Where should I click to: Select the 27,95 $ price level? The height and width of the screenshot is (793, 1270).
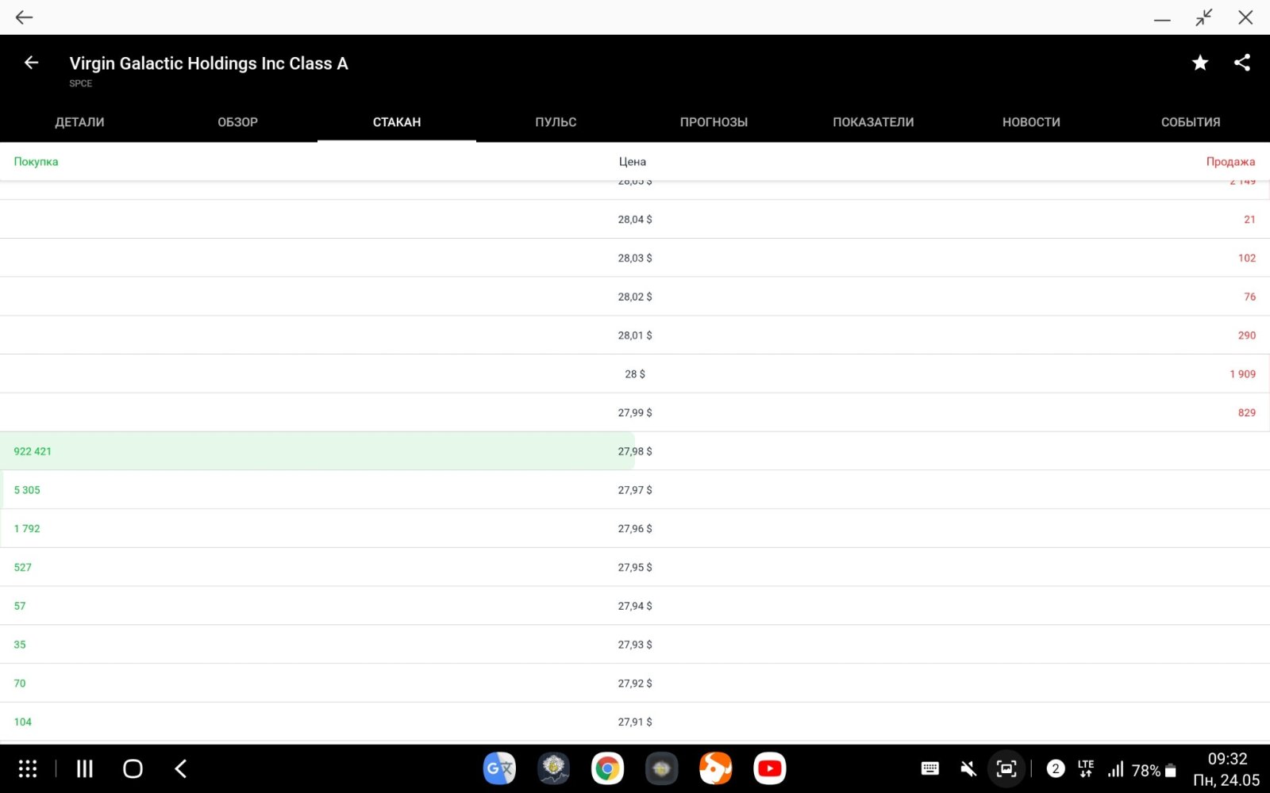point(635,567)
